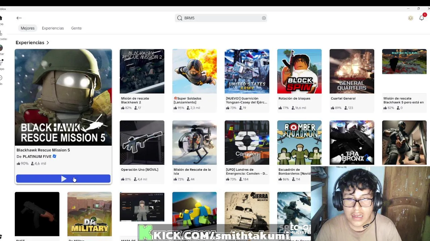The width and height of the screenshot is (430, 241).
Task: Click the 'Rotación de bloques' title
Action: [294, 98]
